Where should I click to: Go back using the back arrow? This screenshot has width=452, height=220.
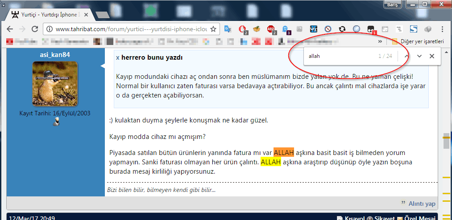click(x=10, y=29)
